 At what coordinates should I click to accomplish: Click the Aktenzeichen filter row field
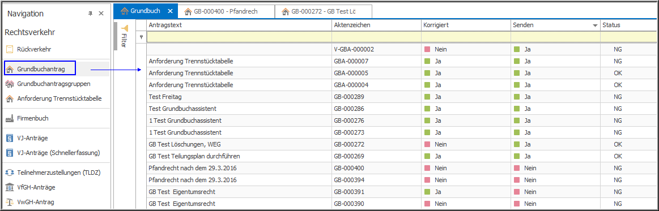coord(377,37)
